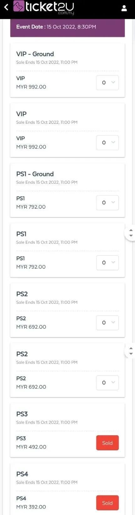Open VIP - Ground quantity dropdown
The width and height of the screenshot is (135, 515).
click(107, 83)
